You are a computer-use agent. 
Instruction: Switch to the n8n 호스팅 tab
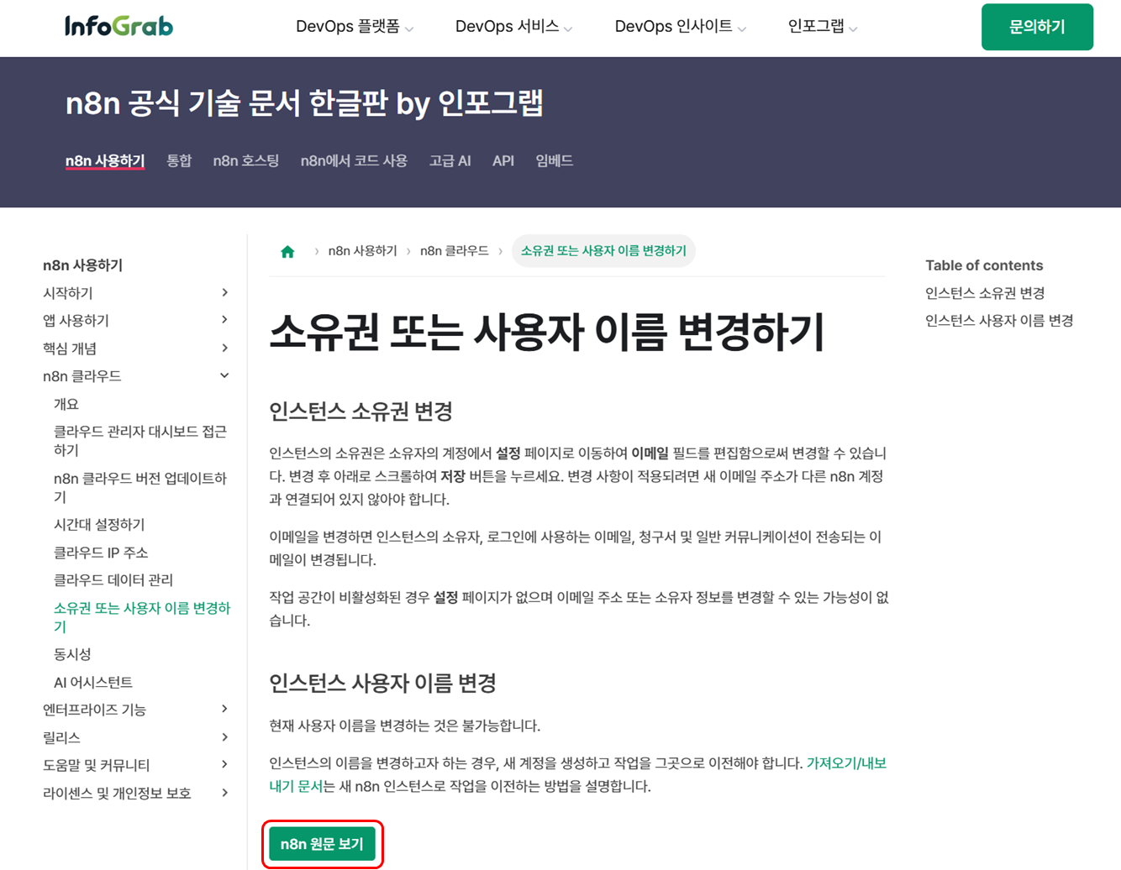246,160
